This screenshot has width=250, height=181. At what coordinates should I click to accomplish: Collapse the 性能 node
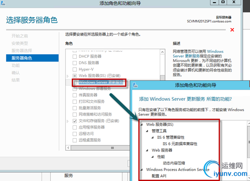153,157
